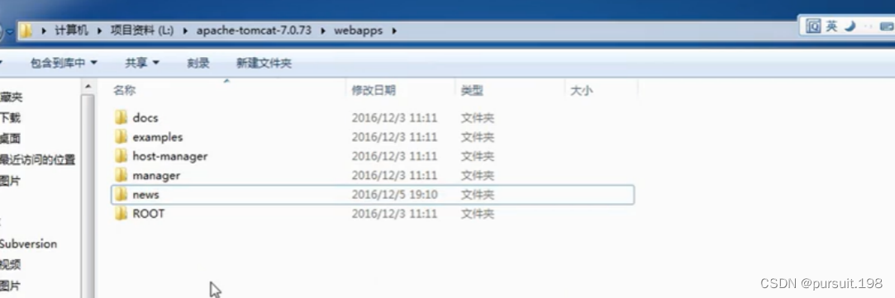Expand the arrow after apache-tomcat-7.0.73 breadcrumb

pyautogui.click(x=322, y=31)
